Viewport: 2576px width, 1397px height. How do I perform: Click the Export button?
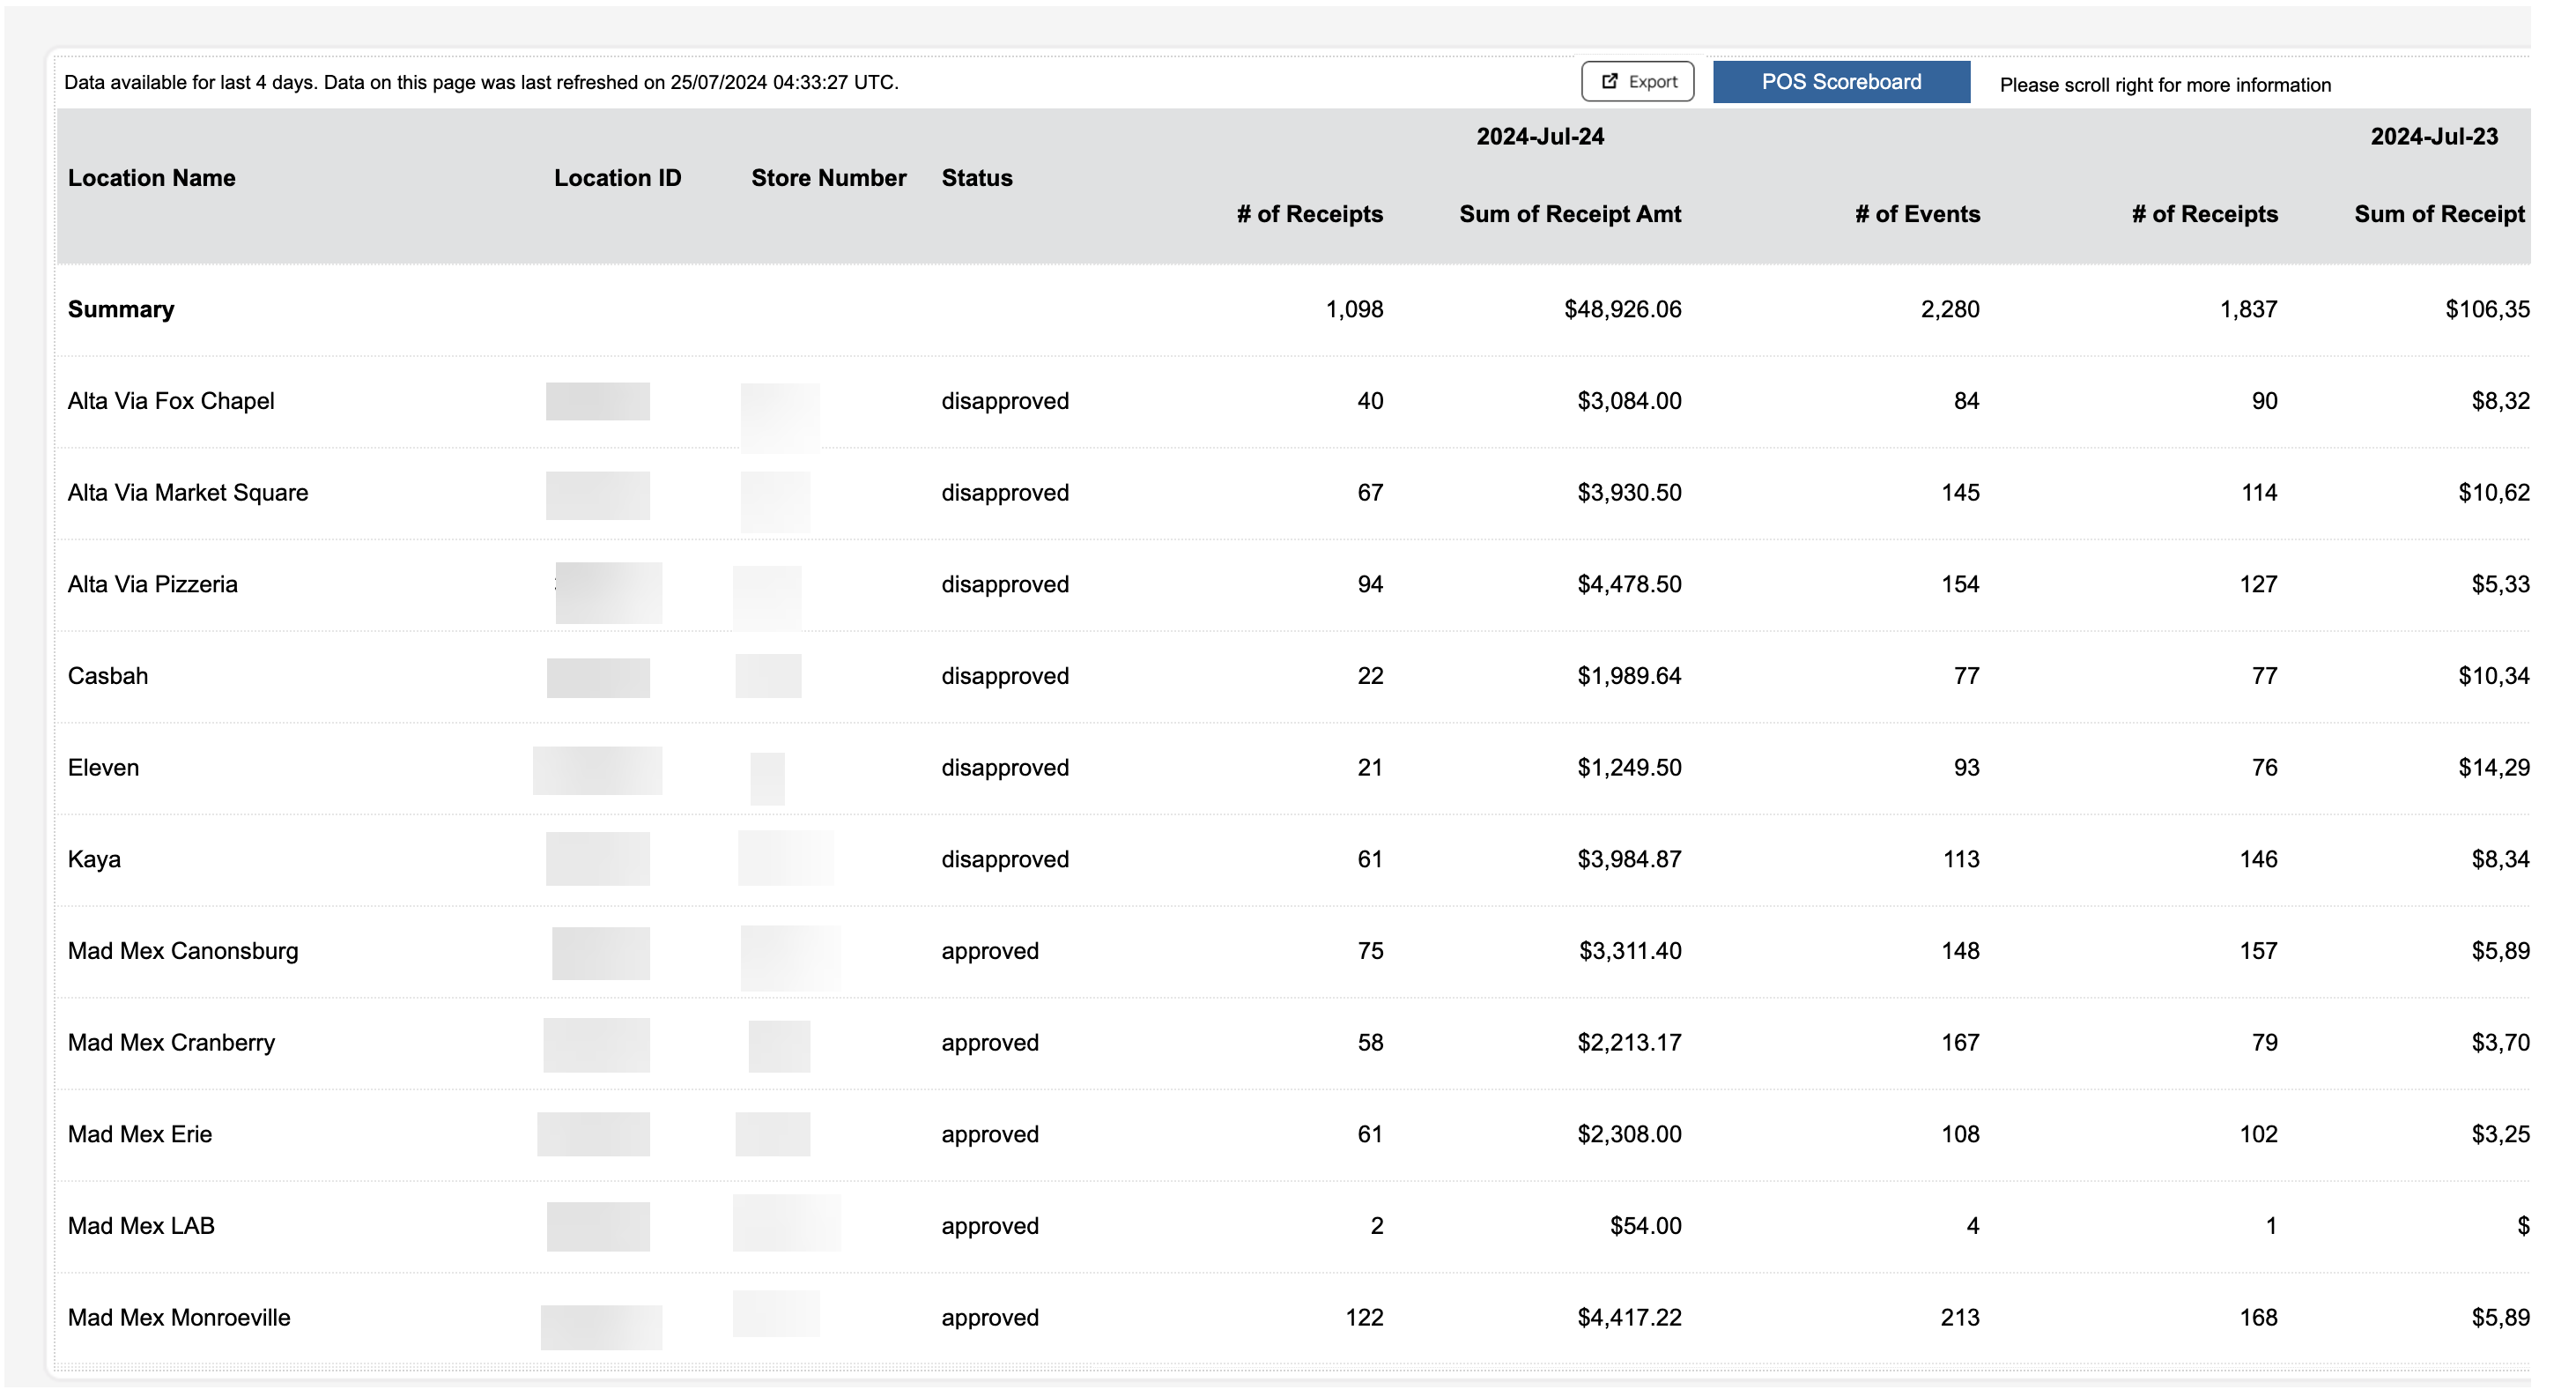coord(1637,82)
